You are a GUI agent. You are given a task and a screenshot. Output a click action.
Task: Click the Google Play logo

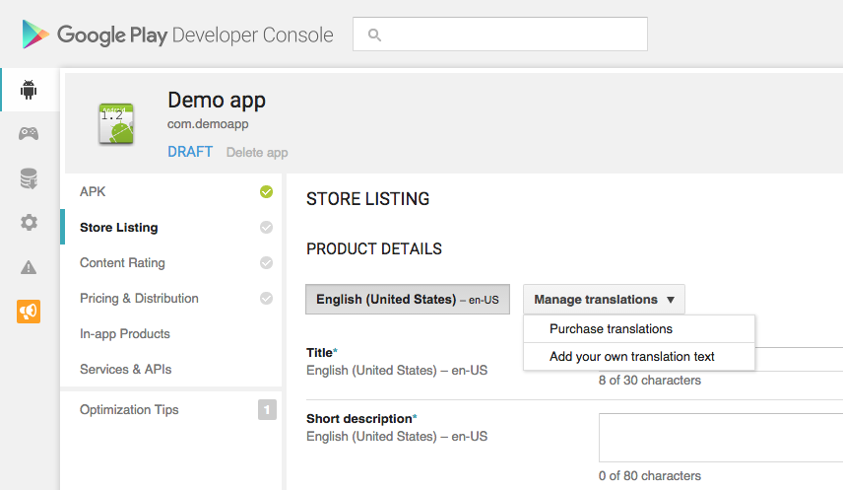pyautogui.click(x=36, y=35)
